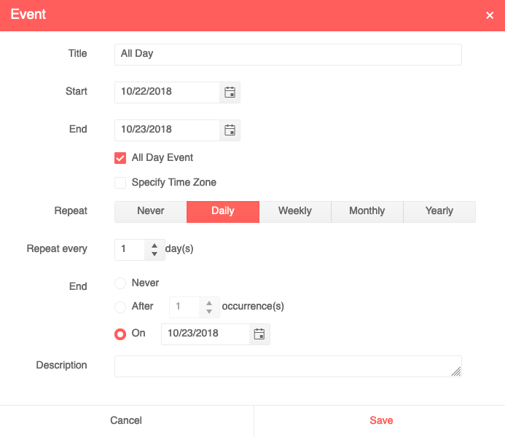Viewport: 505px width, 437px height.
Task: Set repeat to Monthly
Action: (367, 212)
